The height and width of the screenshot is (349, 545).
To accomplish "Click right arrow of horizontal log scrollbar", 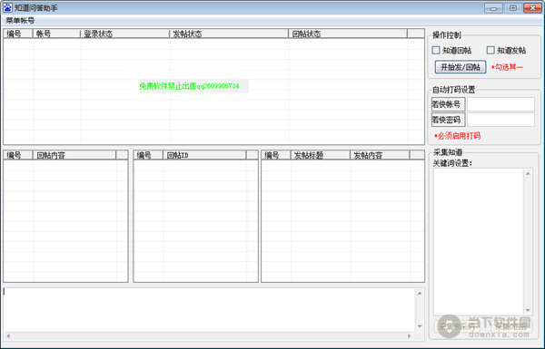I will (409, 335).
